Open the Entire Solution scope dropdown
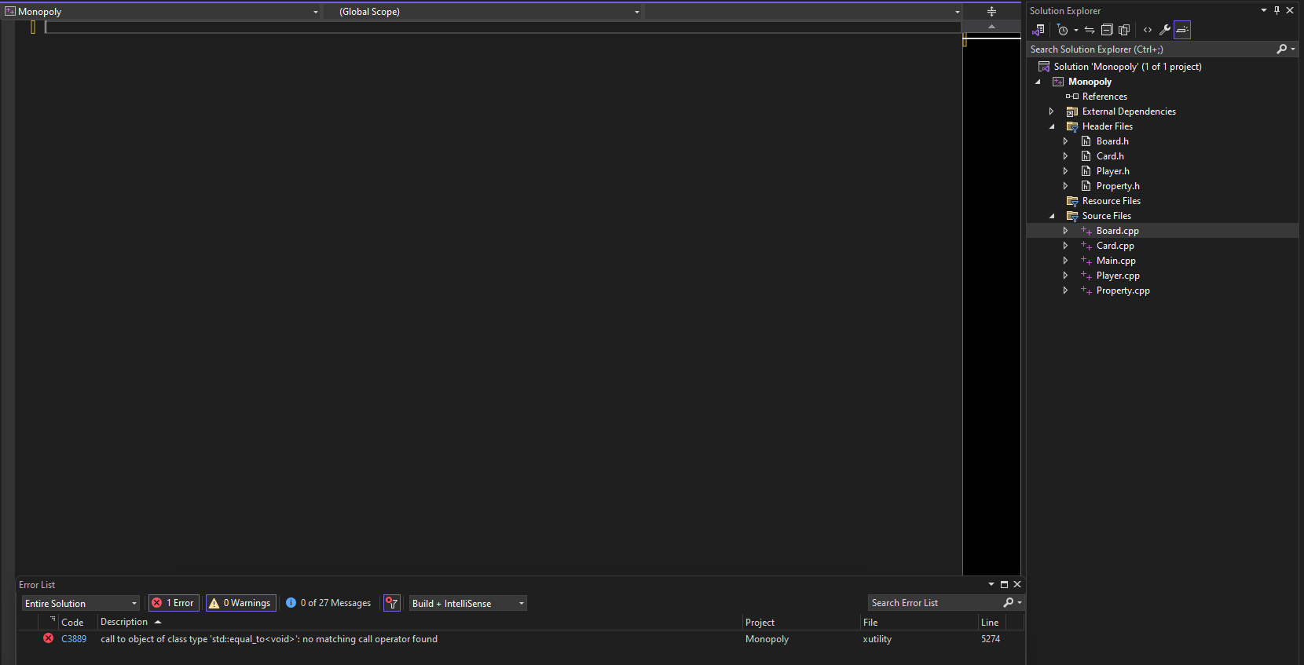The width and height of the screenshot is (1304, 665). (81, 603)
